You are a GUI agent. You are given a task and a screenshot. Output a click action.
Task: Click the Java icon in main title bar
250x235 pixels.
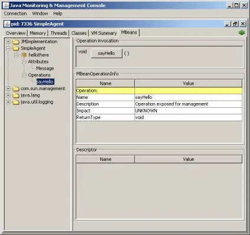tap(6, 5)
